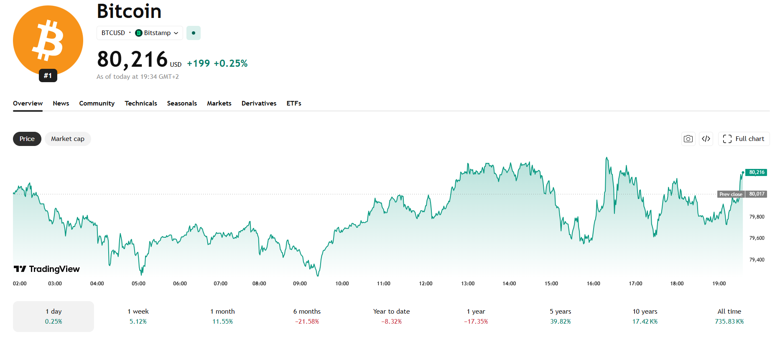Click the Bitcoin logo icon
This screenshot has height=342, width=780.
48,40
